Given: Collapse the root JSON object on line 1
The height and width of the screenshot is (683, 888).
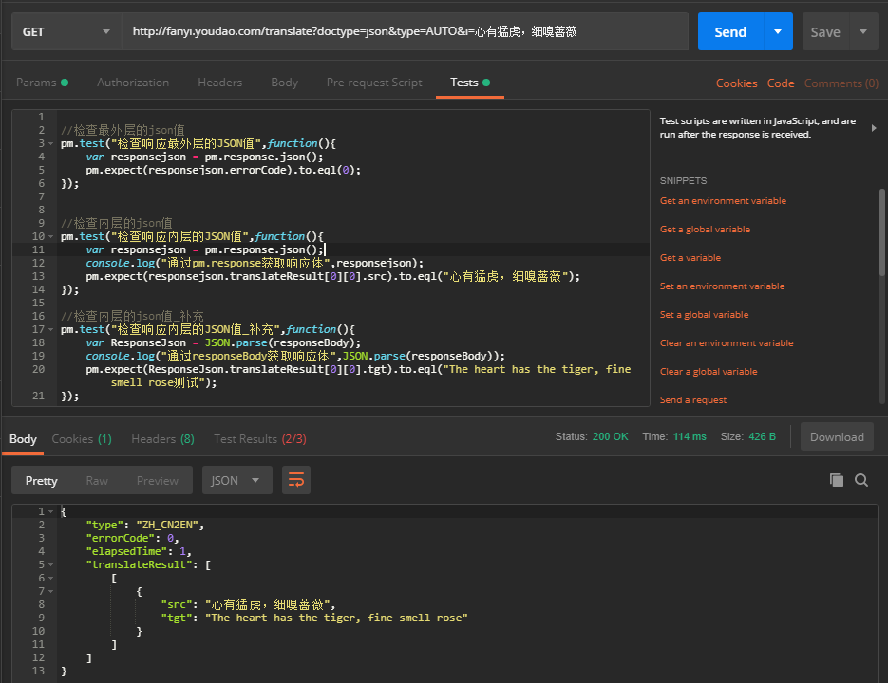Looking at the screenshot, I should click(x=50, y=511).
